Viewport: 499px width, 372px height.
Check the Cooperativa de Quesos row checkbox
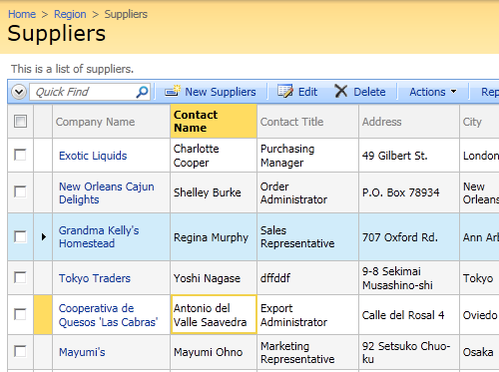click(20, 314)
